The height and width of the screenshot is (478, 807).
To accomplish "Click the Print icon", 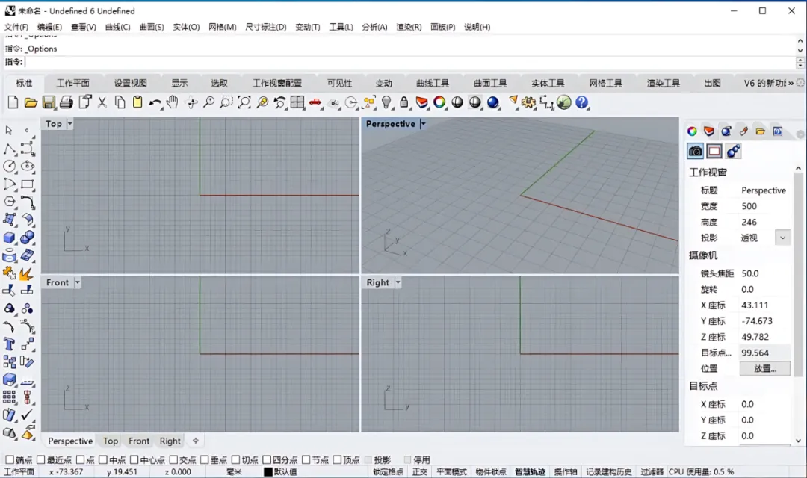I will point(67,102).
